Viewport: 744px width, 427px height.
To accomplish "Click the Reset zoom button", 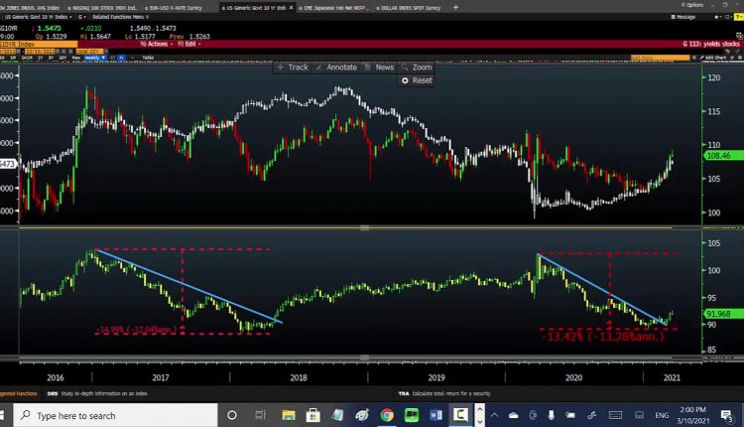I will (x=417, y=80).
